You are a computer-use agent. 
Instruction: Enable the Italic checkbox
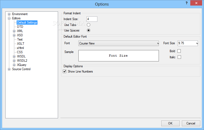[x=179, y=57]
